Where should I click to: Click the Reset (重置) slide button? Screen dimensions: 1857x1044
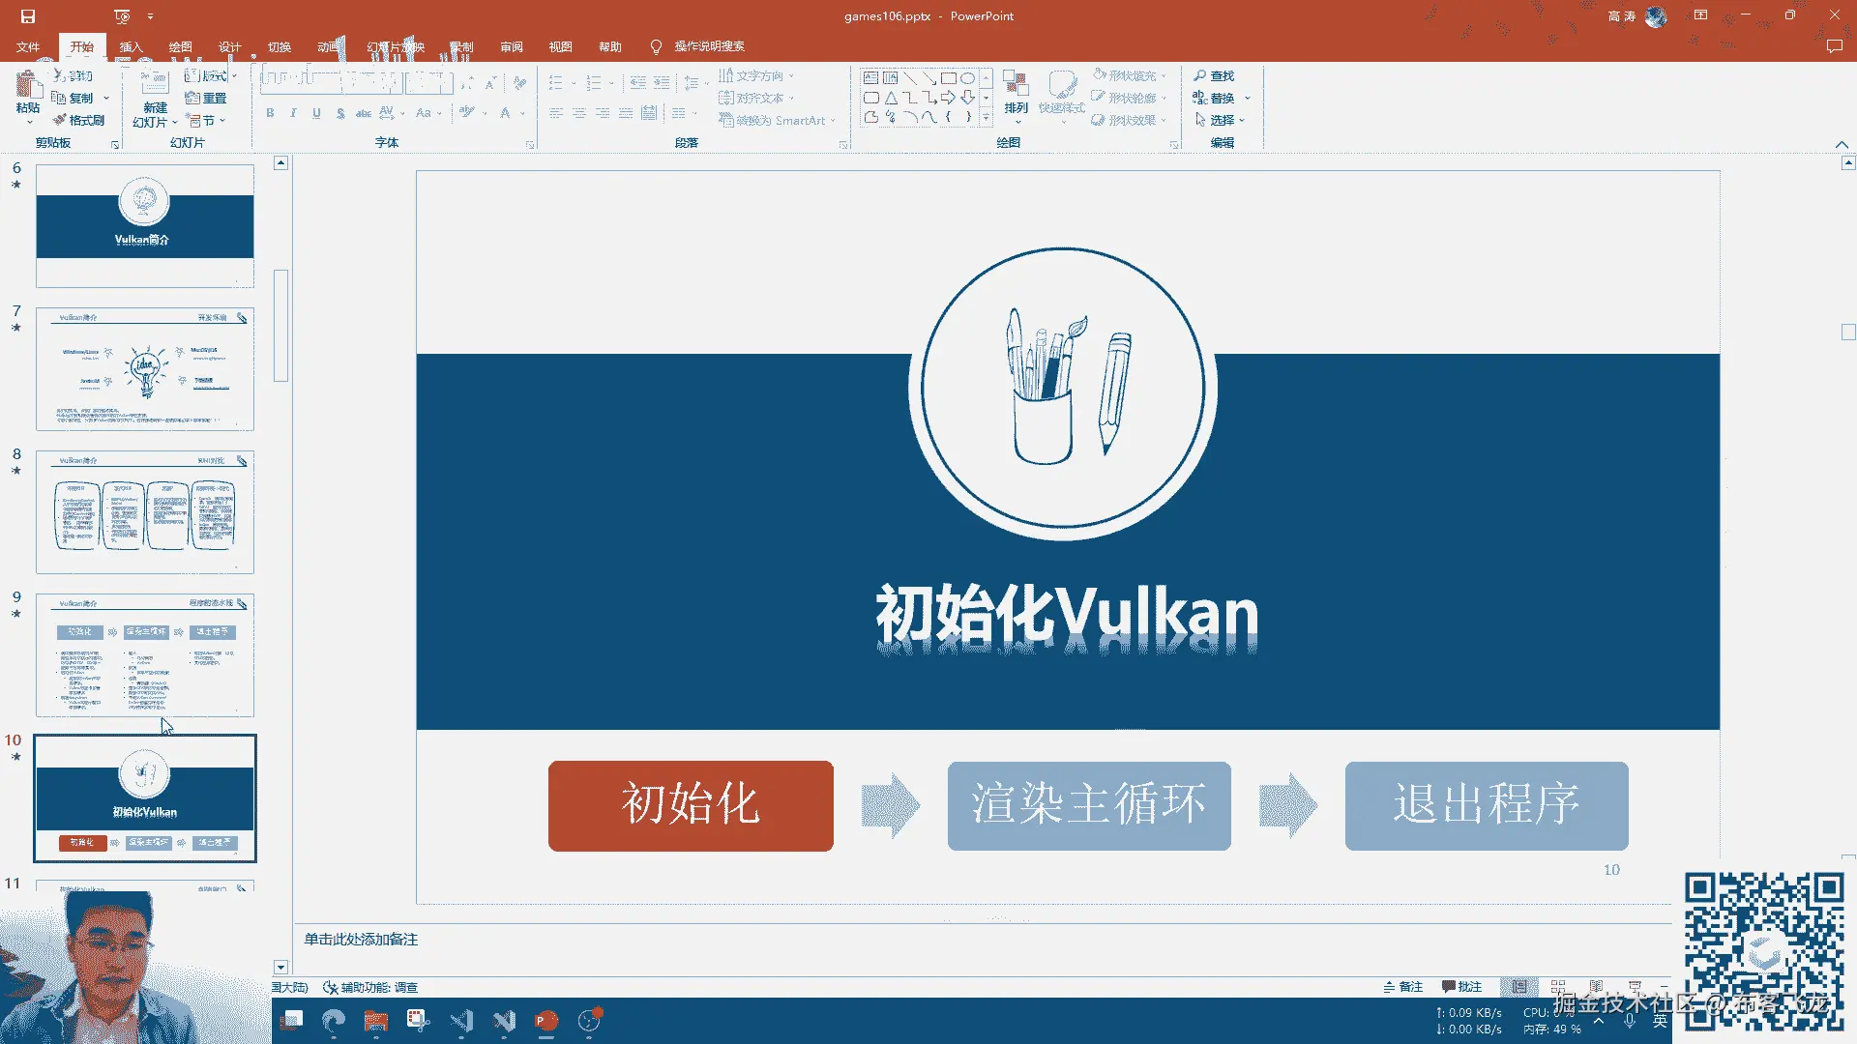[206, 98]
